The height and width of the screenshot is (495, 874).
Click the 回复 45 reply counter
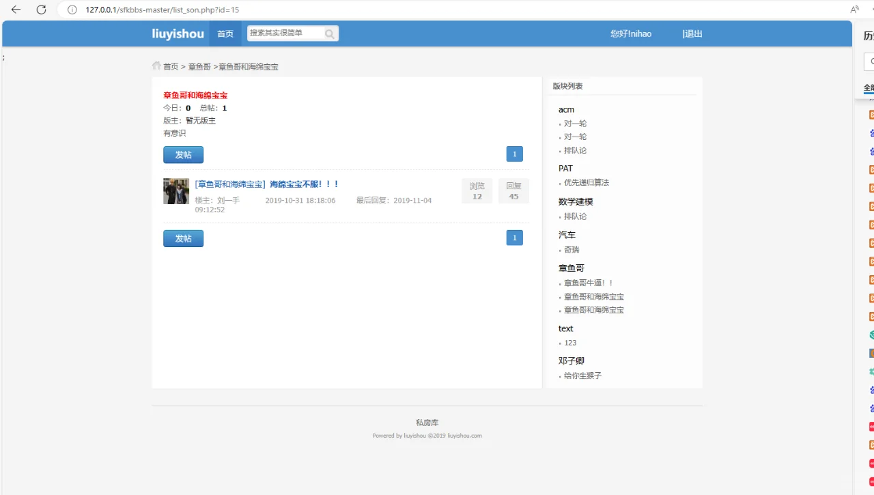click(513, 191)
